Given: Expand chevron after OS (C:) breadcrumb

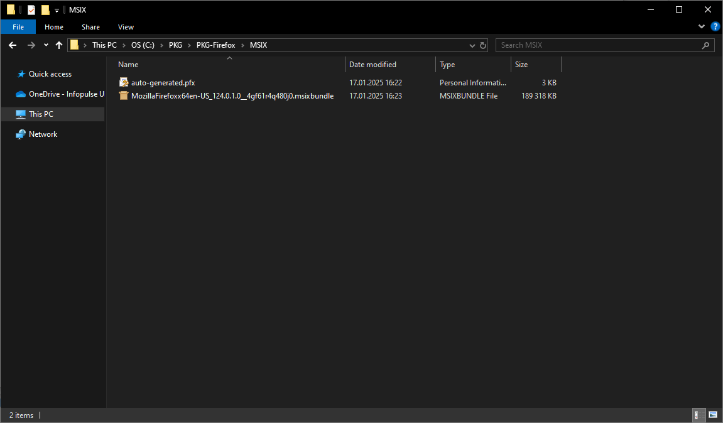Looking at the screenshot, I should coord(161,45).
